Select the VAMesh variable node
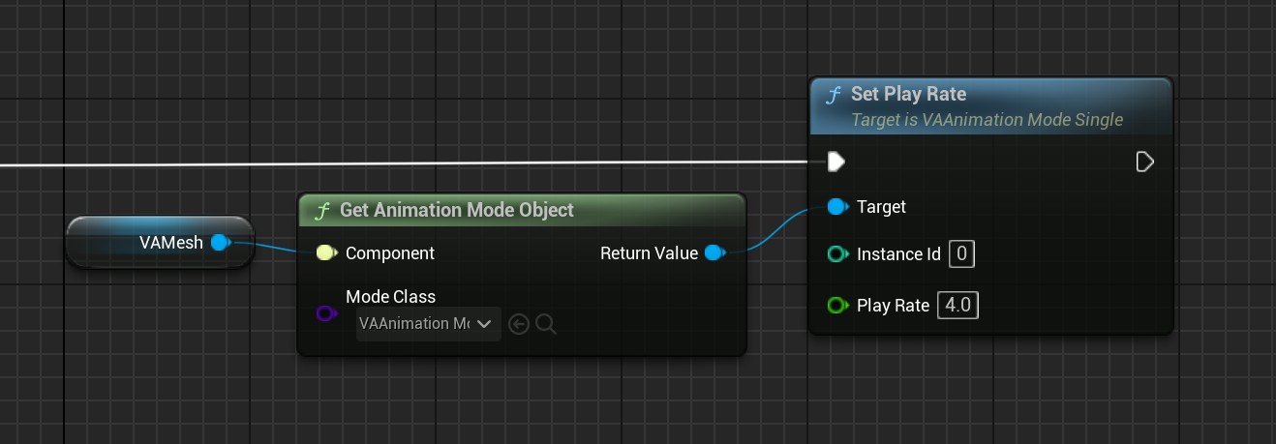 click(160, 242)
